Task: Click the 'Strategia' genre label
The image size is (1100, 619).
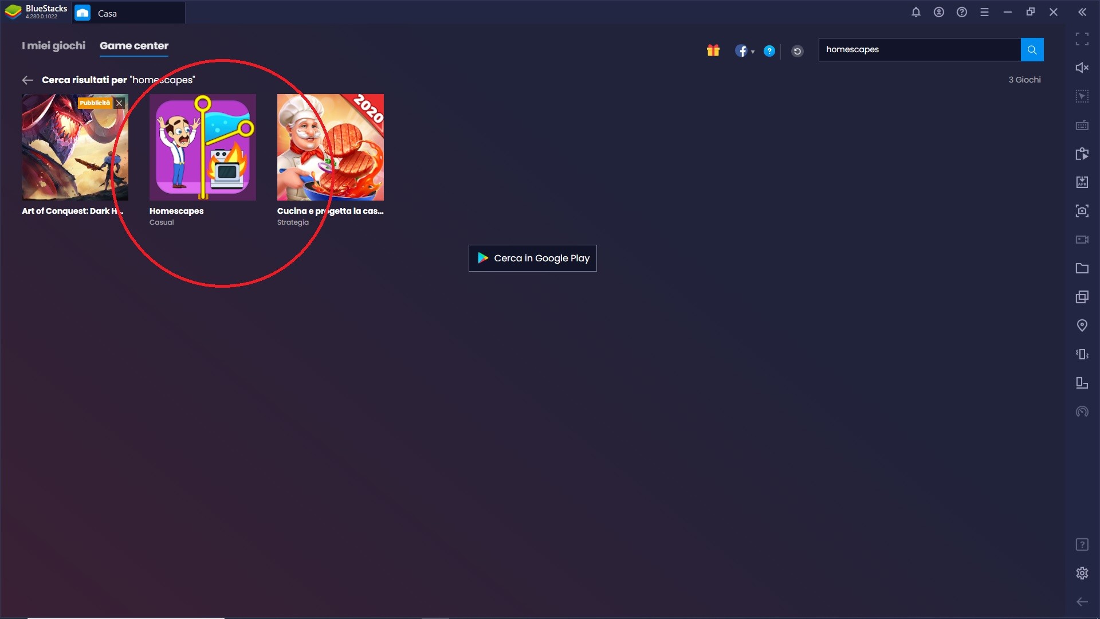Action: click(293, 222)
